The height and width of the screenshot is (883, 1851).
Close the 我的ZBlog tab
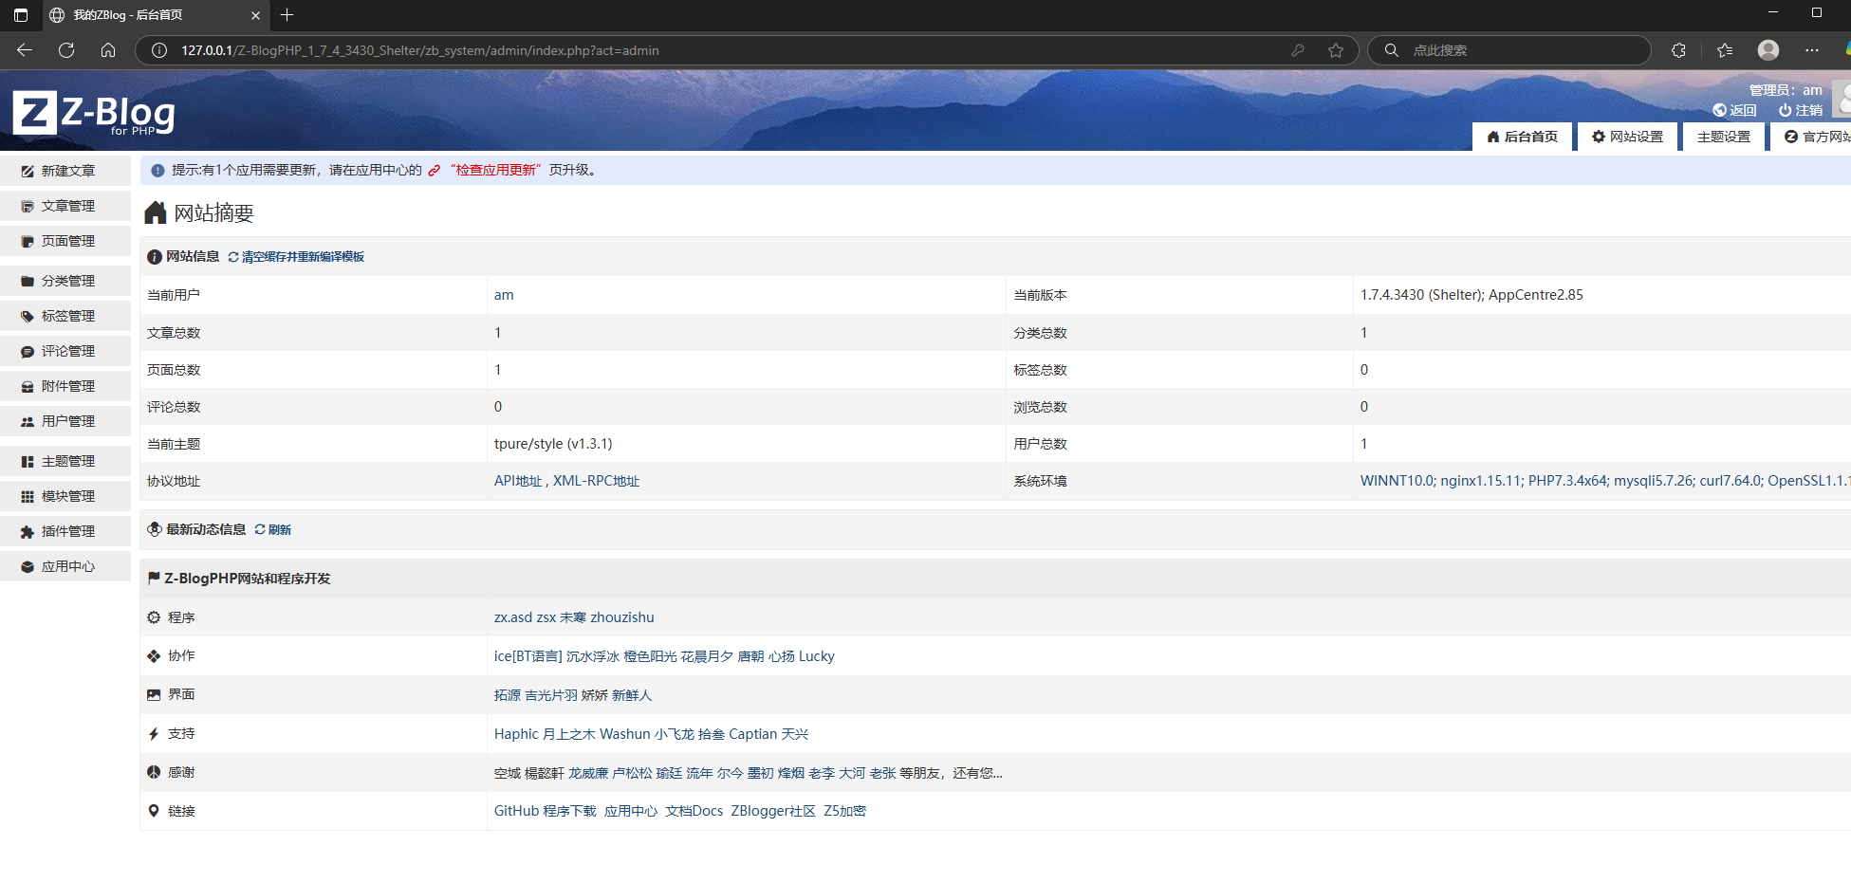coord(255,15)
